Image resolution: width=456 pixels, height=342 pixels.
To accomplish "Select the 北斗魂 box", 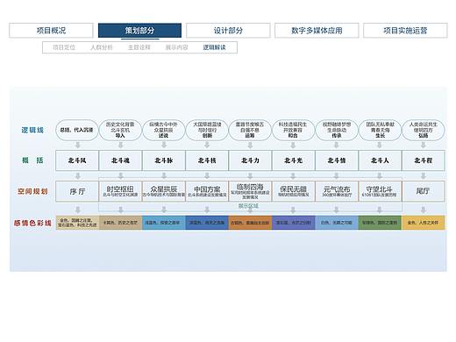I will point(120,160).
